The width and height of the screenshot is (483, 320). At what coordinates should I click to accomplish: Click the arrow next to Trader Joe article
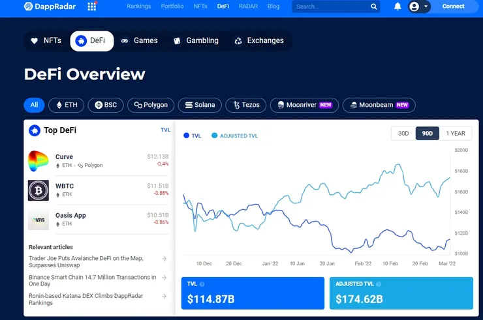click(x=164, y=259)
